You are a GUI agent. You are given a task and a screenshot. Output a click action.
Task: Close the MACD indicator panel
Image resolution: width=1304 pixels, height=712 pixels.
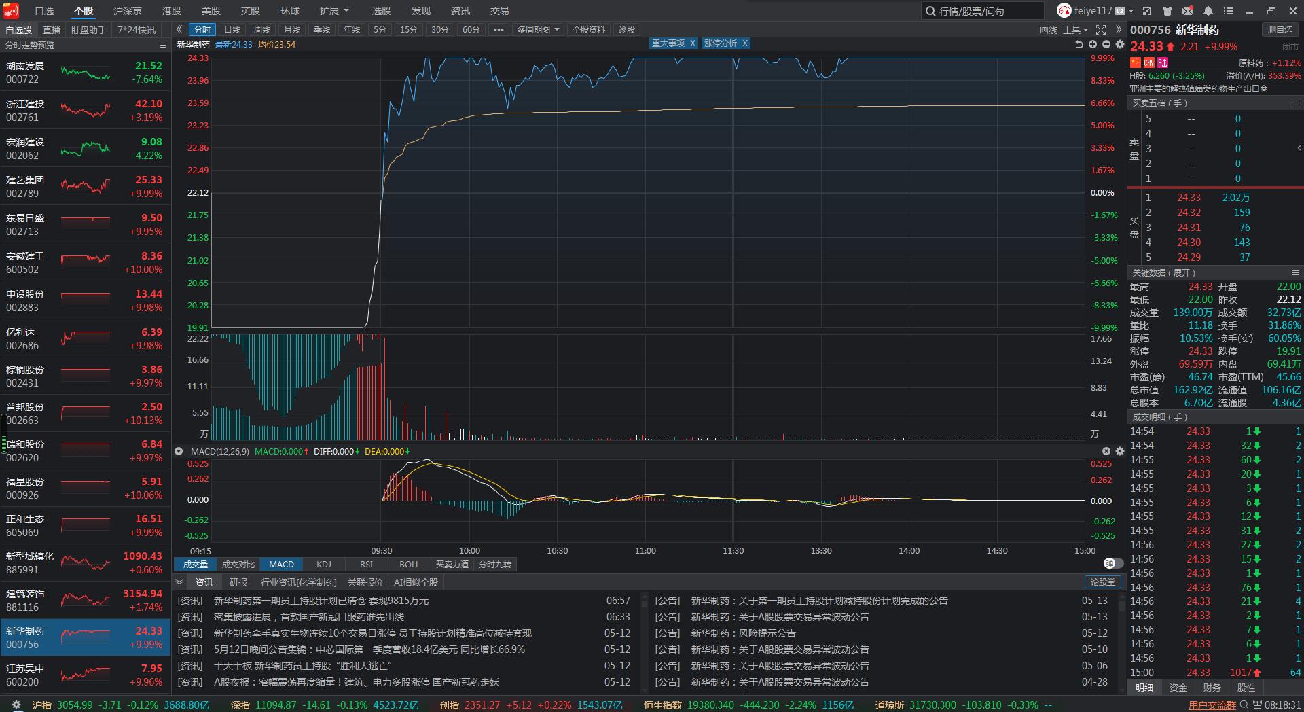[1106, 451]
